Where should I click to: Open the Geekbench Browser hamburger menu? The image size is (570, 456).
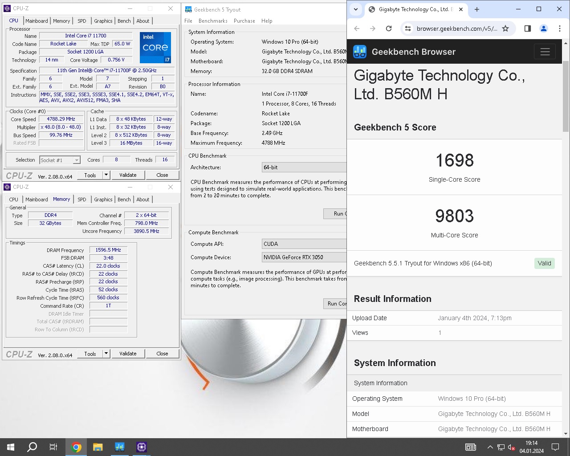click(x=545, y=52)
